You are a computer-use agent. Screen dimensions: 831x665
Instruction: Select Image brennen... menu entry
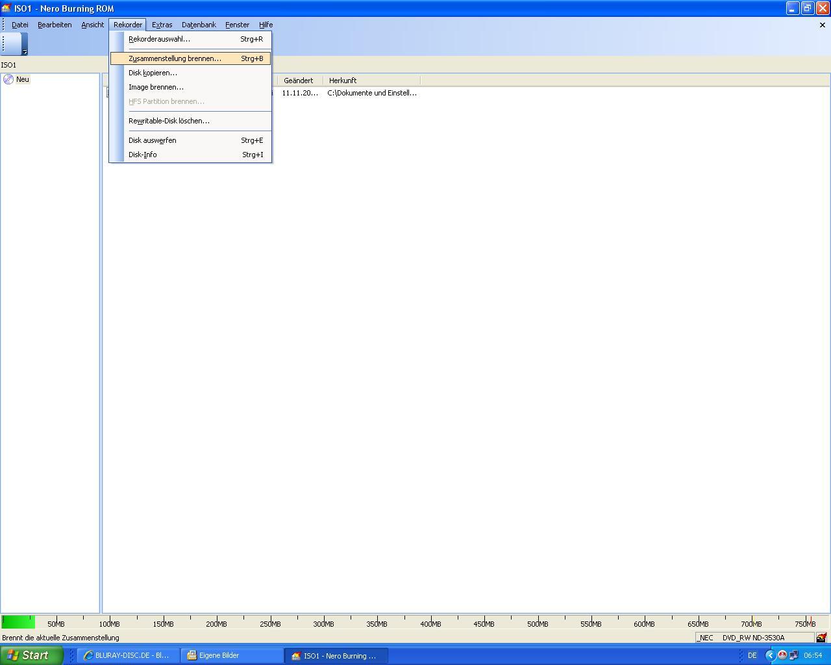[190, 87]
